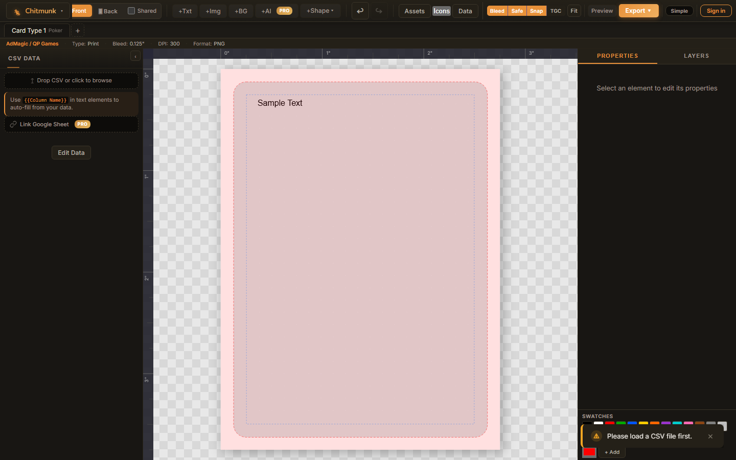Pick the green color swatch
736x460 pixels.
(621, 424)
